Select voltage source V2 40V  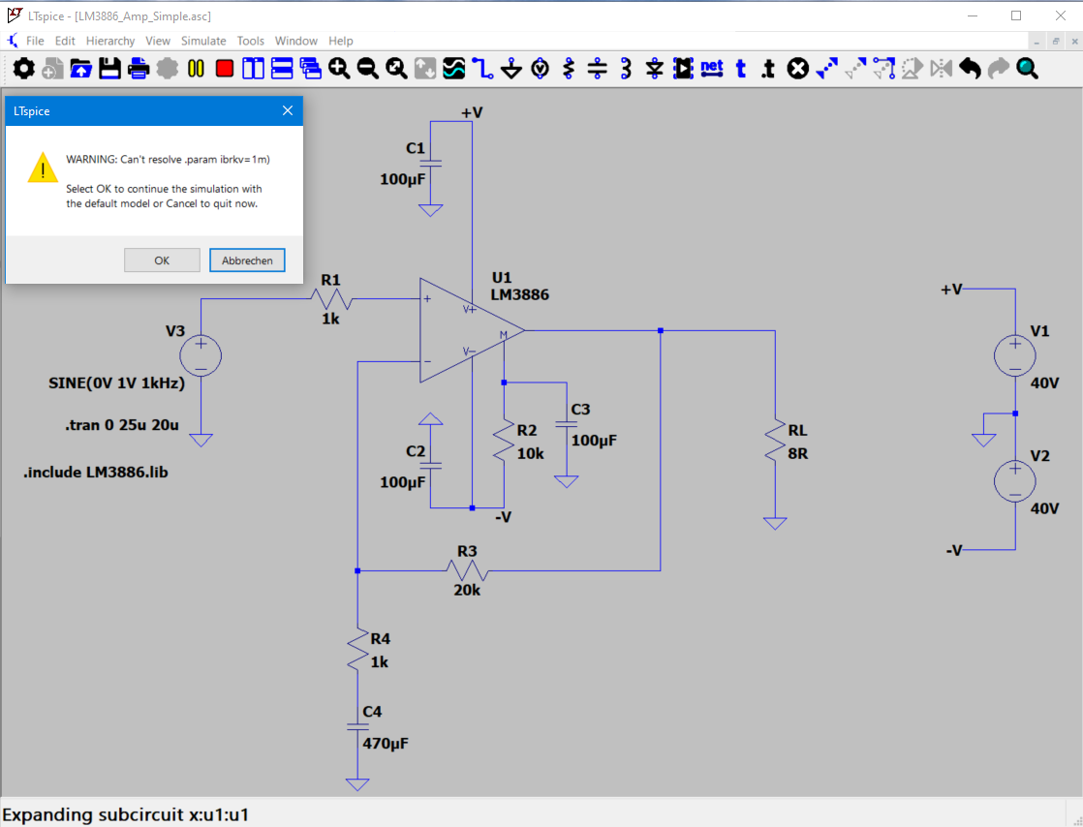coord(1014,481)
